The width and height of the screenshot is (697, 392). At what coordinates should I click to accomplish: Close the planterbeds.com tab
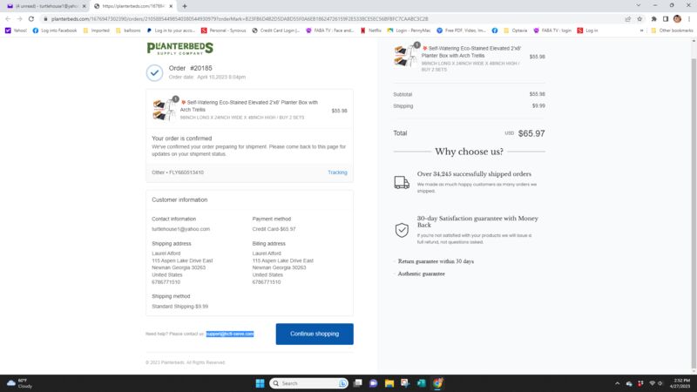pos(171,6)
